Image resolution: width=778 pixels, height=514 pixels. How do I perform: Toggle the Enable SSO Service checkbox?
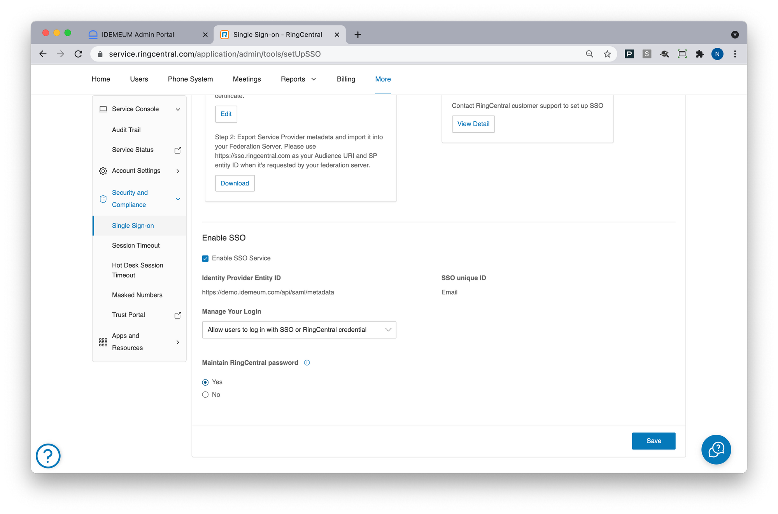click(x=205, y=259)
